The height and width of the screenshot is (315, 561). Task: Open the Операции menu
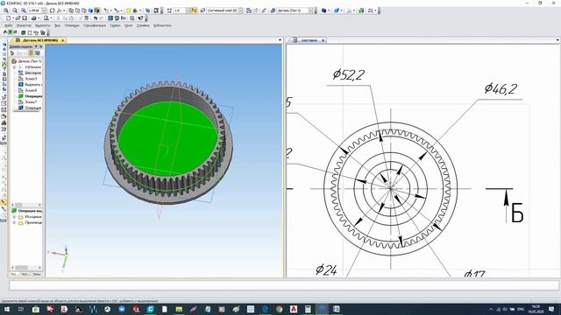(x=72, y=25)
